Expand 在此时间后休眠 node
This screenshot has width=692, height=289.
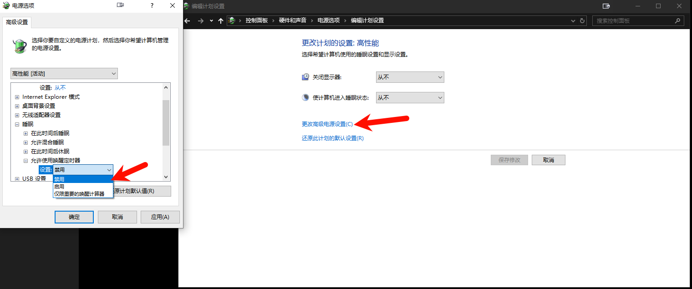click(x=25, y=152)
